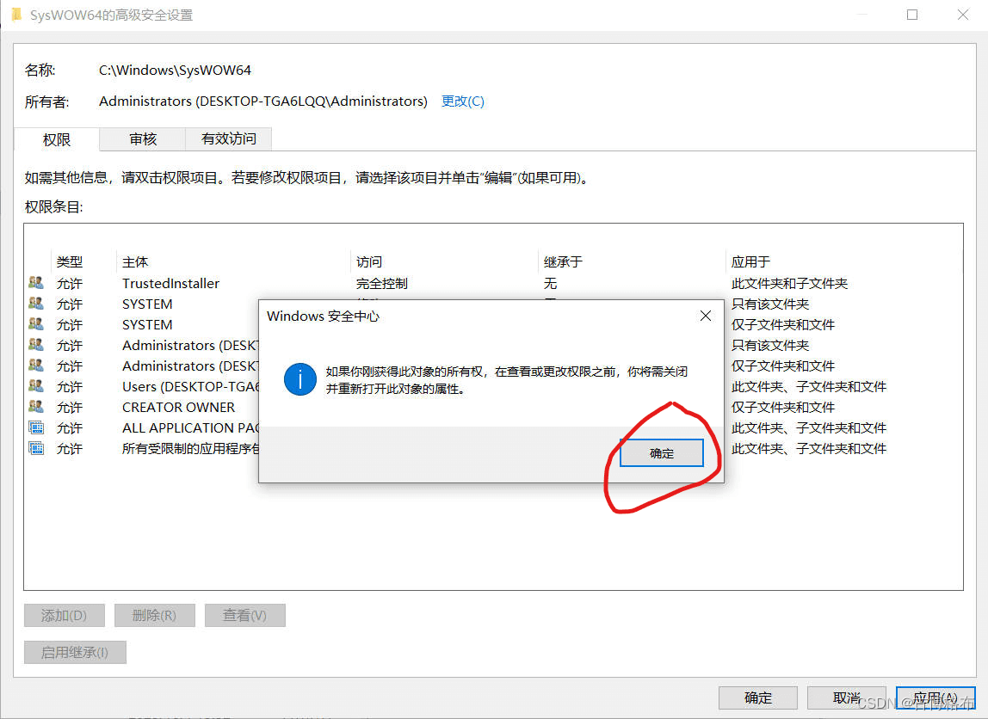Switch to the 权限 tab
Image resolution: width=988 pixels, height=719 pixels.
[57, 139]
